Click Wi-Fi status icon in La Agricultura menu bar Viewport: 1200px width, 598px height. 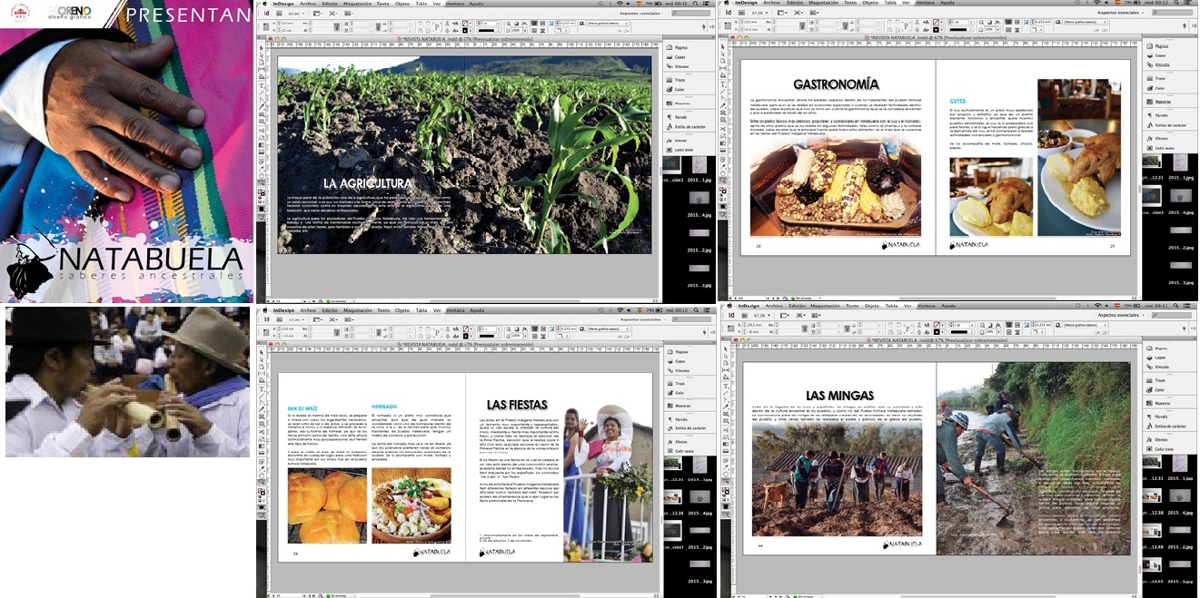620,4
